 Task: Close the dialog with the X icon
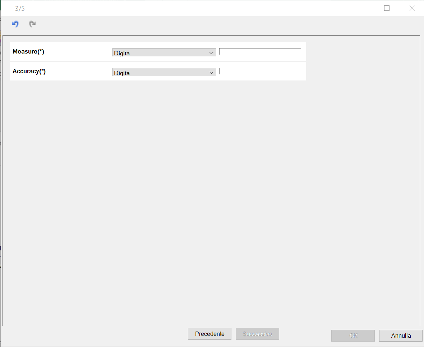[412, 8]
